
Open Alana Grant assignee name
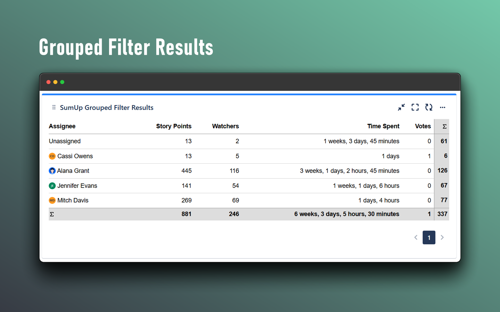coord(73,171)
